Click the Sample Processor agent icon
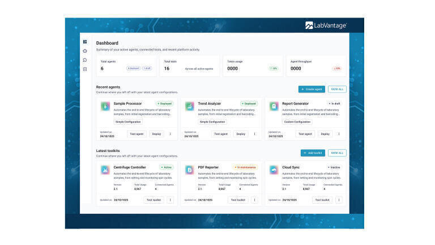This screenshot has height=245, width=435. coord(105,106)
